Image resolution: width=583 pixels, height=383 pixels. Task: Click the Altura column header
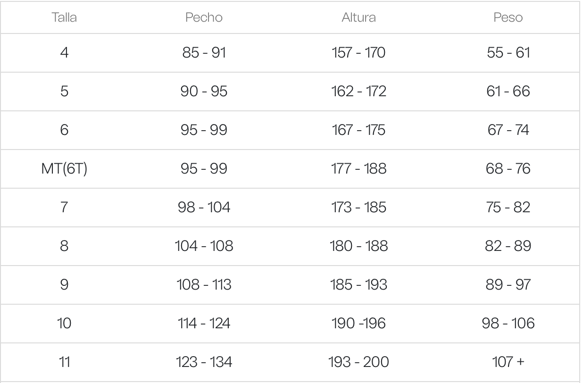pyautogui.click(x=358, y=18)
